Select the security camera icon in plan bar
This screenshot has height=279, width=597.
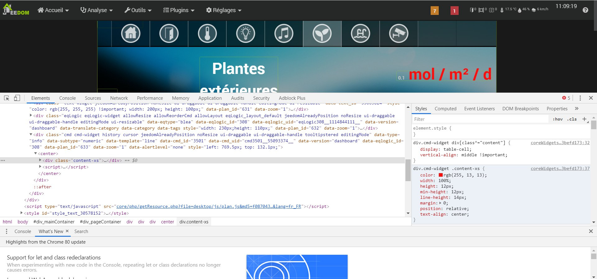(x=399, y=33)
